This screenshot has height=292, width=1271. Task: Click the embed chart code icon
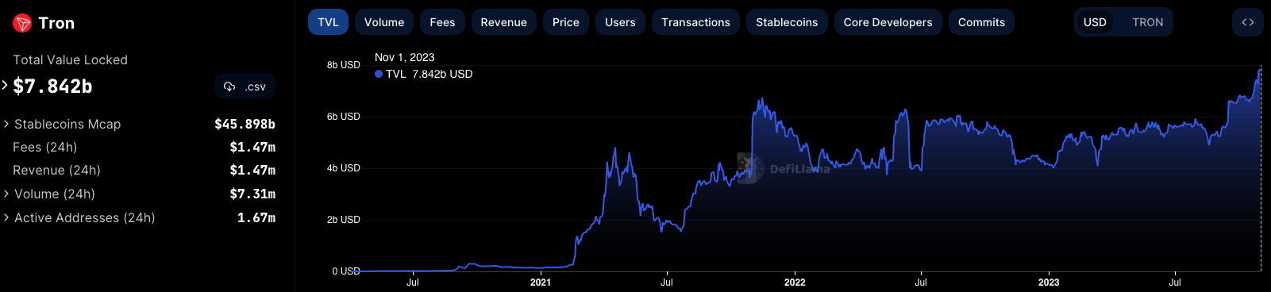pyautogui.click(x=1248, y=22)
